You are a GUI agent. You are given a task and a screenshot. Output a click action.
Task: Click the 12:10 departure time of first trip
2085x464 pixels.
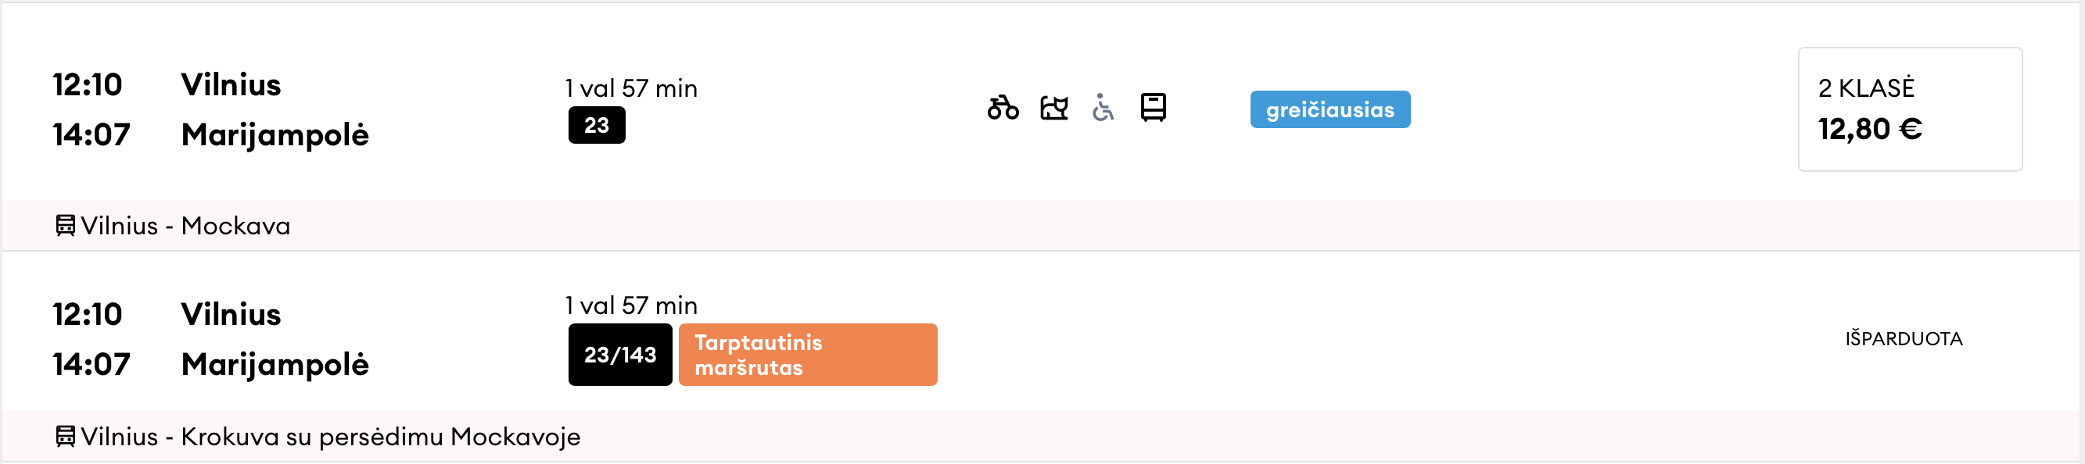[88, 85]
